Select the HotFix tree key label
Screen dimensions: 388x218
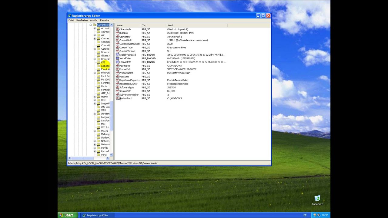(x=105, y=97)
